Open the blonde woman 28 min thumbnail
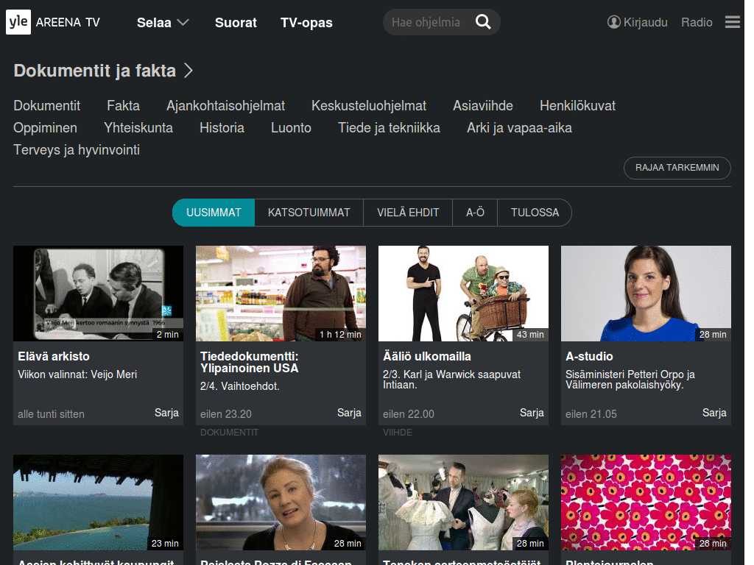754x565 pixels. point(281,502)
